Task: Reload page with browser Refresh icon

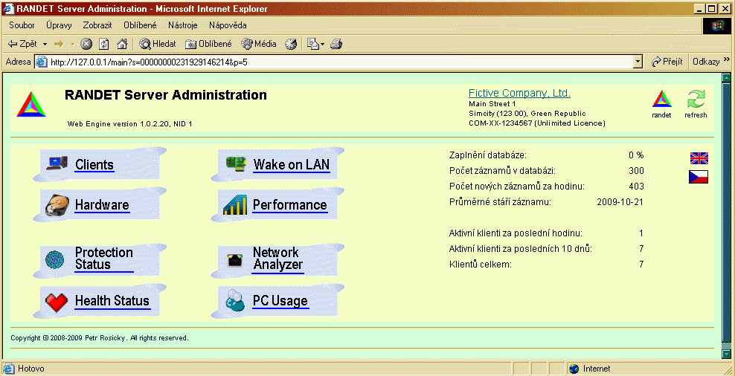Action: click(x=104, y=44)
